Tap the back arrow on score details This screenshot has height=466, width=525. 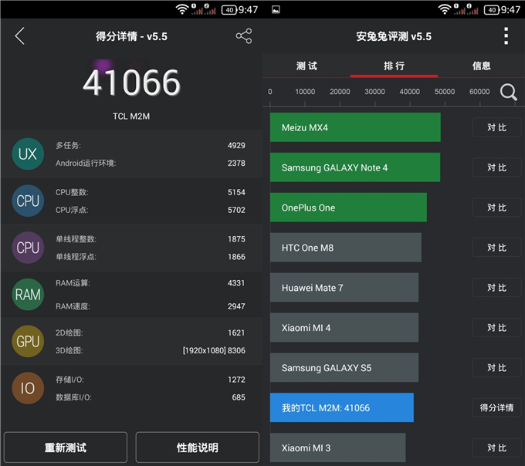pyautogui.click(x=20, y=36)
